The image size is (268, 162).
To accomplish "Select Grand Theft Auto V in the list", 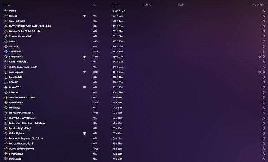I will pos(19,62).
